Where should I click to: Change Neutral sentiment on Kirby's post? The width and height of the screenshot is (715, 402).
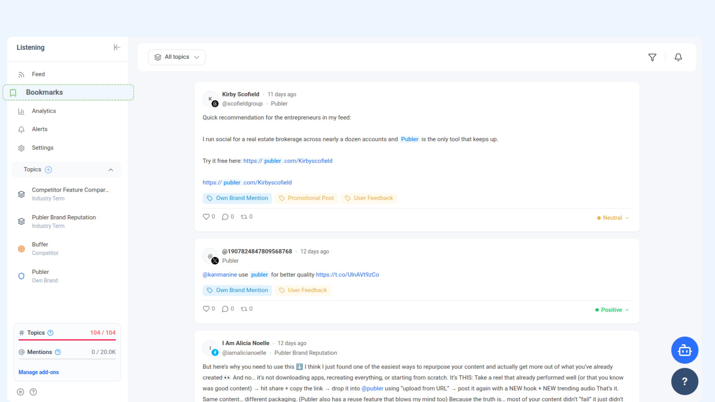613,218
